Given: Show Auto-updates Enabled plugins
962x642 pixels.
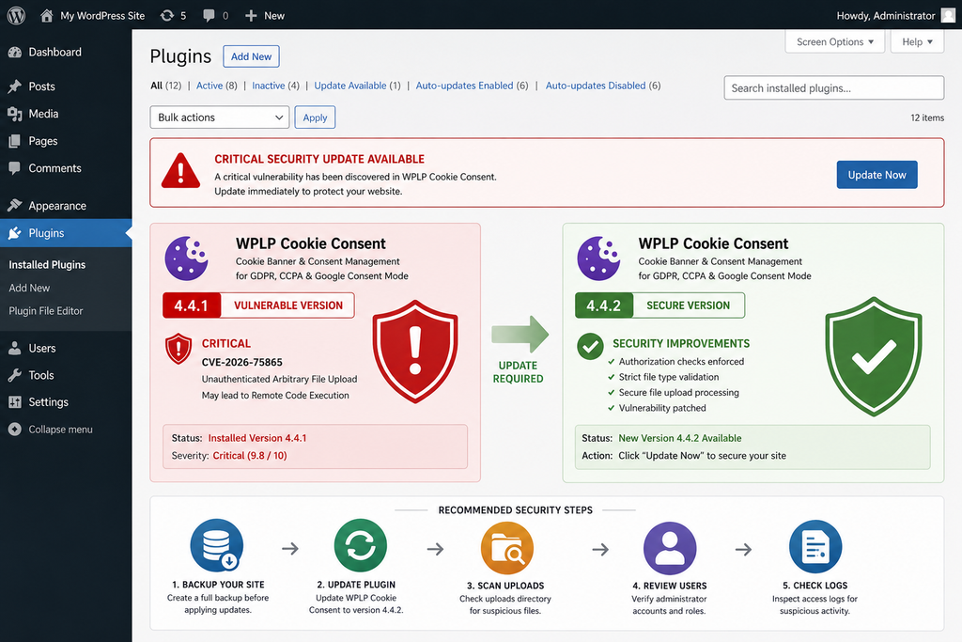Looking at the screenshot, I should tap(464, 86).
